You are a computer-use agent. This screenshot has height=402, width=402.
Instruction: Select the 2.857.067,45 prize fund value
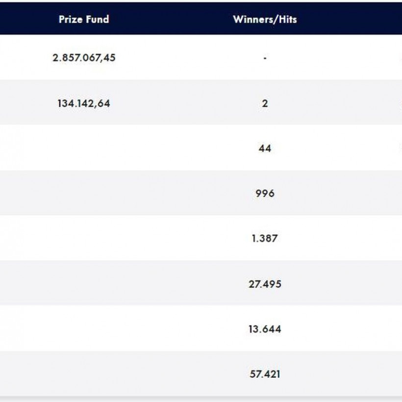click(84, 58)
